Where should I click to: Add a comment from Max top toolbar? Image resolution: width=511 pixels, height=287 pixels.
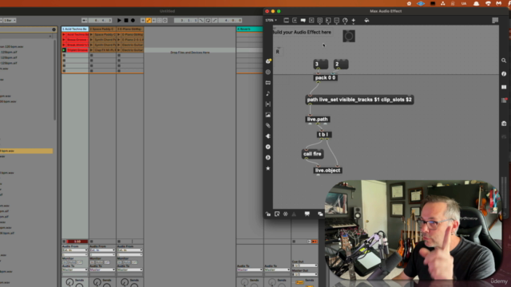point(303,20)
